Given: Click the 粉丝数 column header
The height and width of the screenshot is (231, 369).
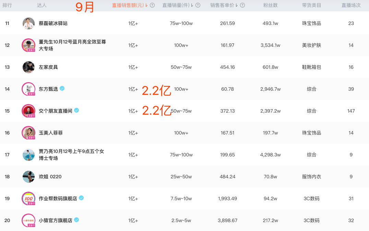Looking at the screenshot, I should 270,5.
